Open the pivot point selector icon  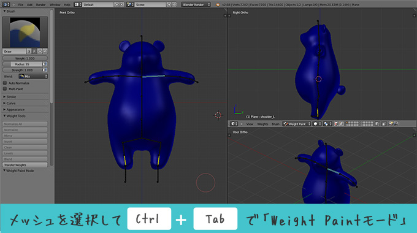point(327,124)
